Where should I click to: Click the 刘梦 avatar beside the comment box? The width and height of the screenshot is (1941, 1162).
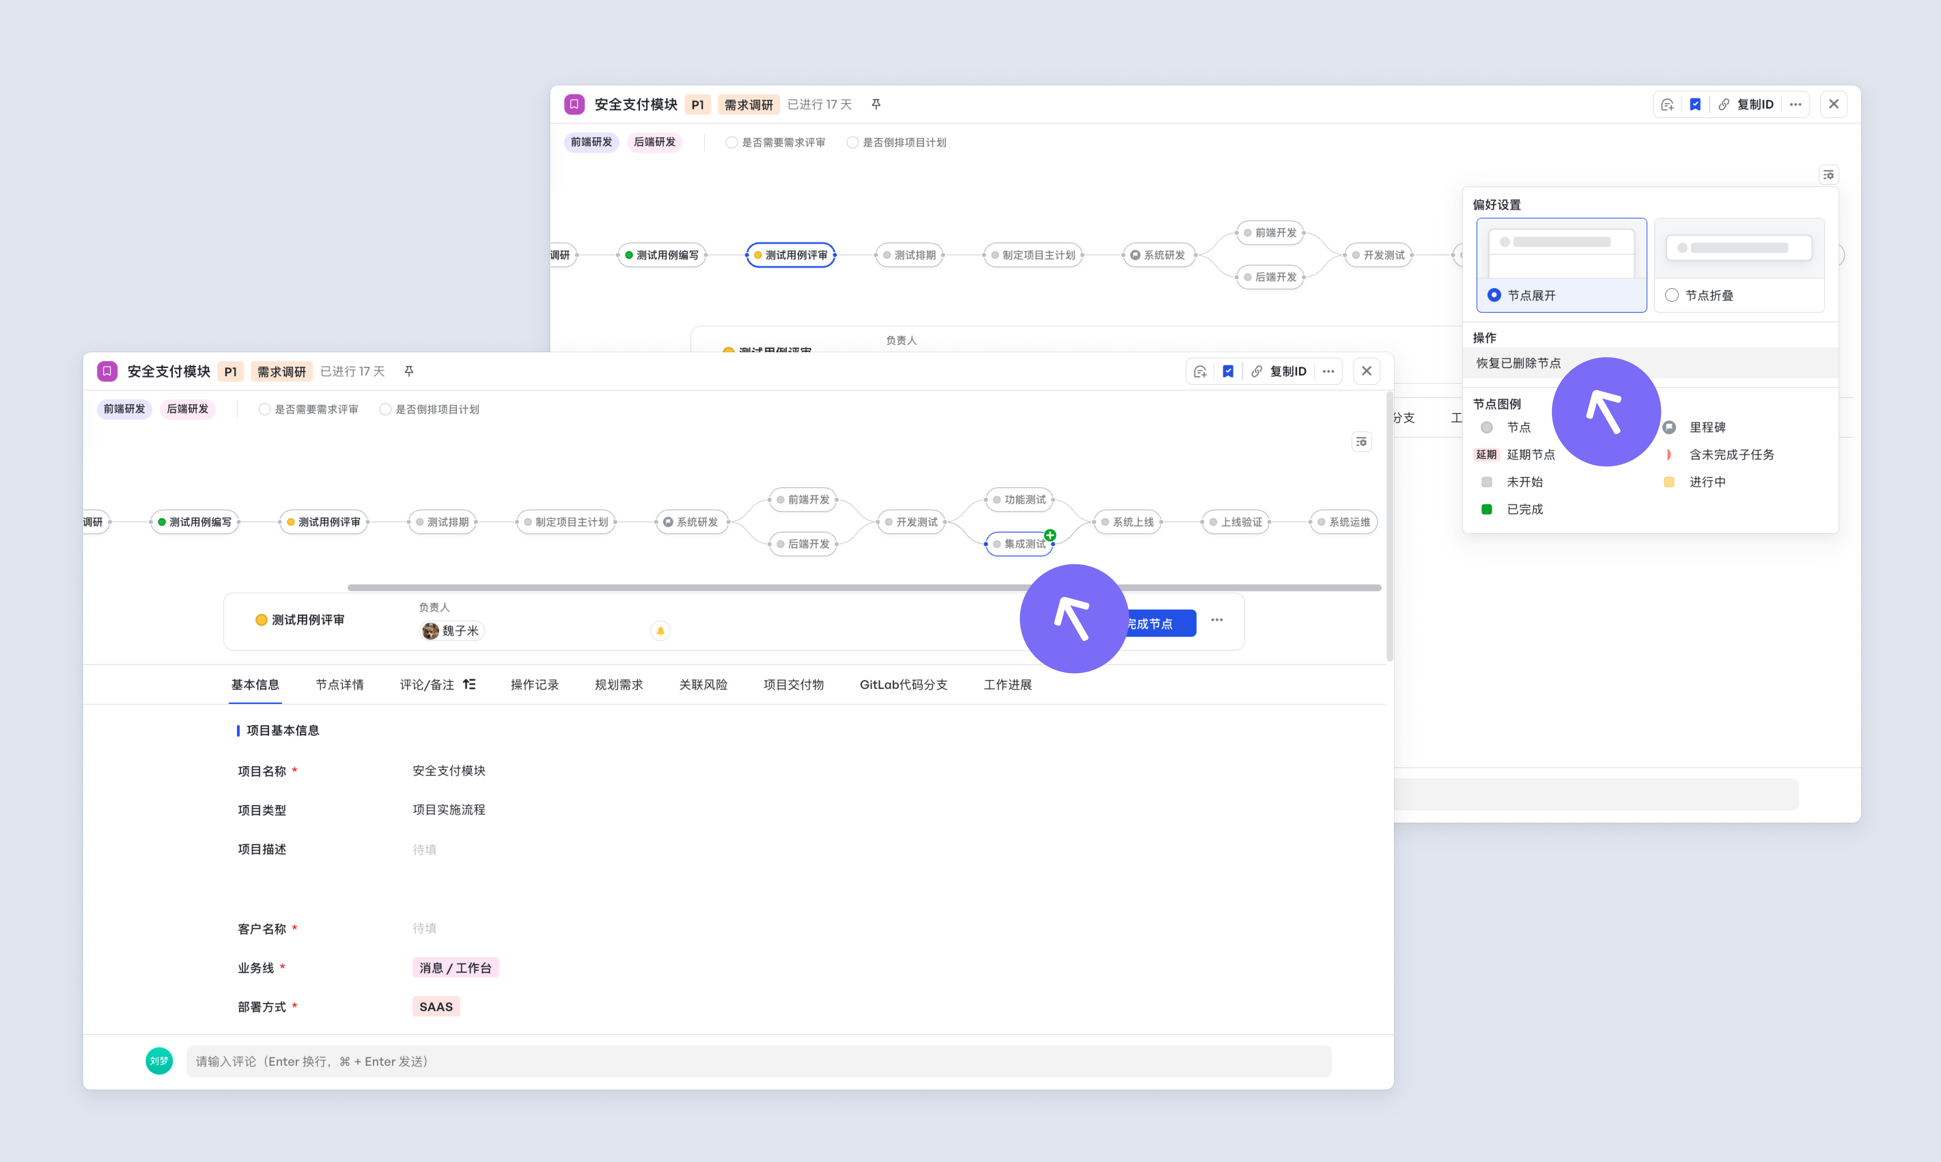click(159, 1061)
